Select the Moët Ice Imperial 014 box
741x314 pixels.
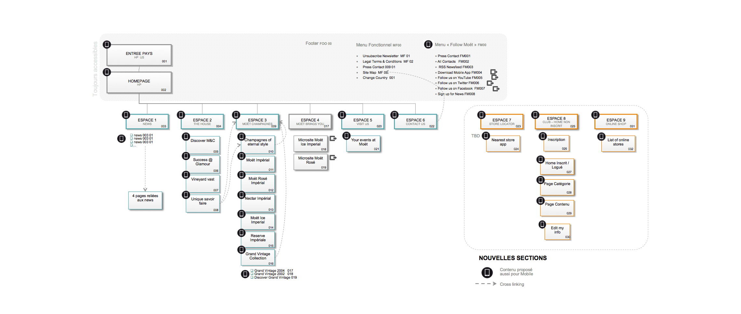[258, 221]
